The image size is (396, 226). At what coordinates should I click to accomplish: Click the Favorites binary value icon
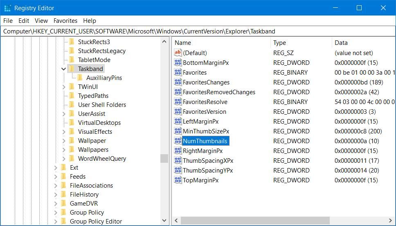pyautogui.click(x=178, y=72)
